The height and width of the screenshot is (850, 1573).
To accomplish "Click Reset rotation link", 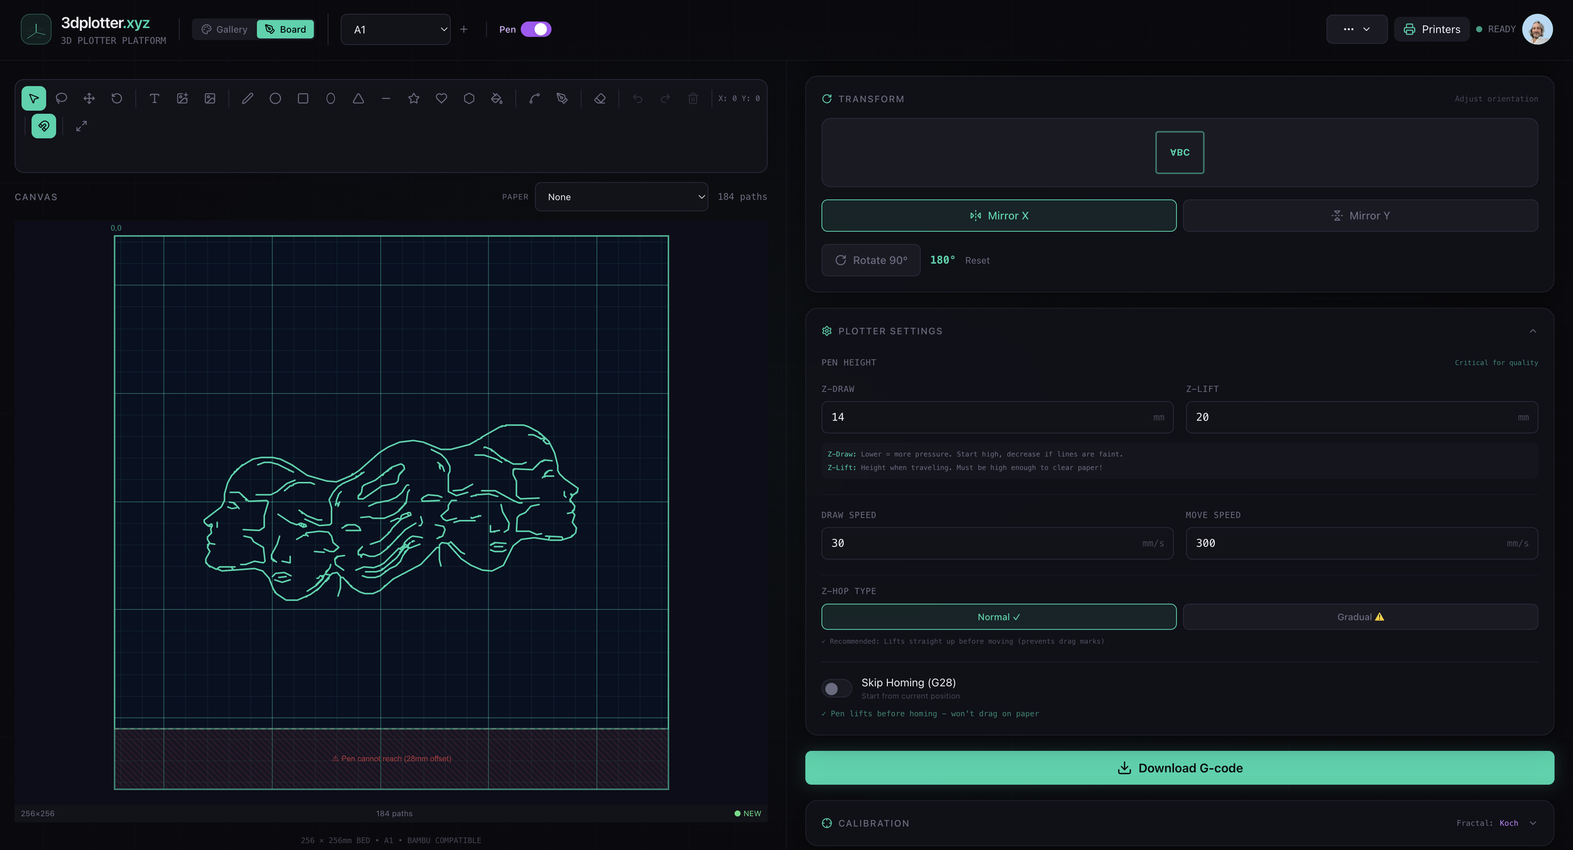I will [x=977, y=261].
